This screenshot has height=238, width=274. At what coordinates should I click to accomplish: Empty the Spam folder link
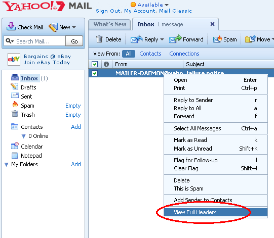point(73,106)
